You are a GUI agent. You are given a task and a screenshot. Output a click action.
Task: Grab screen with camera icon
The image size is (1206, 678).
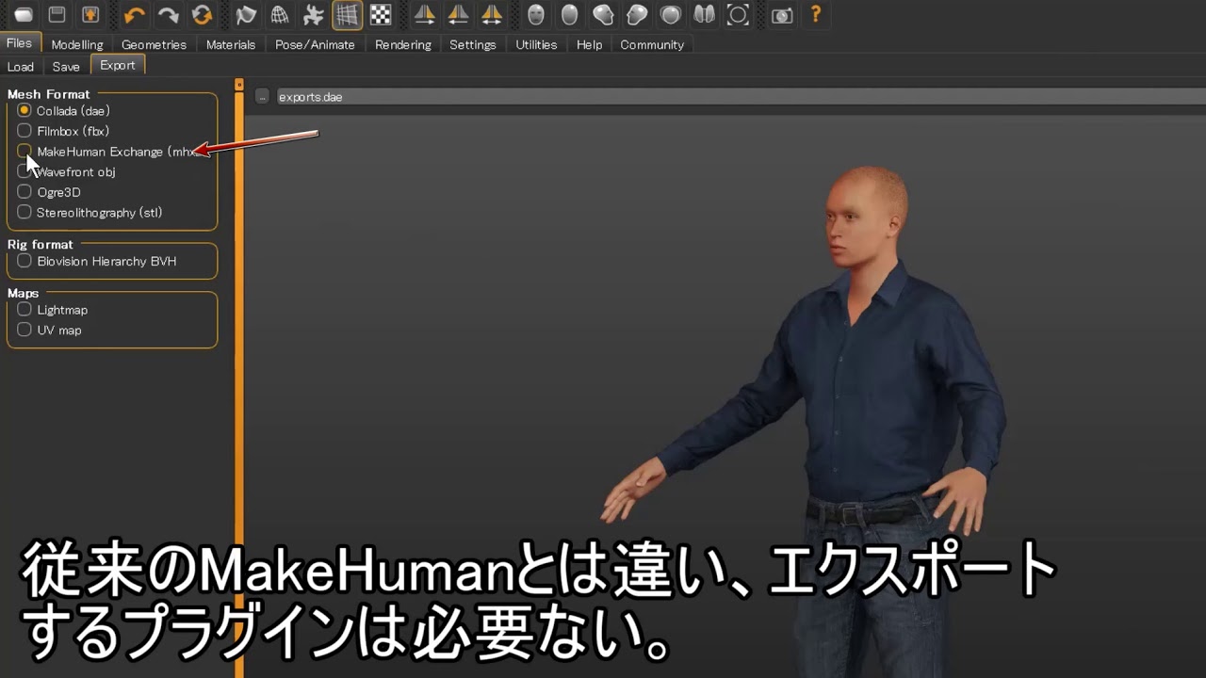pos(782,14)
